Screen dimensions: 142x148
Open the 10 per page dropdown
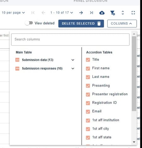click(13, 13)
